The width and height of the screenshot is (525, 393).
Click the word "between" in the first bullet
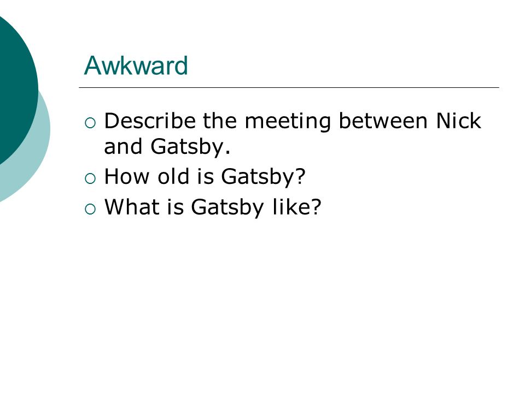click(x=383, y=120)
